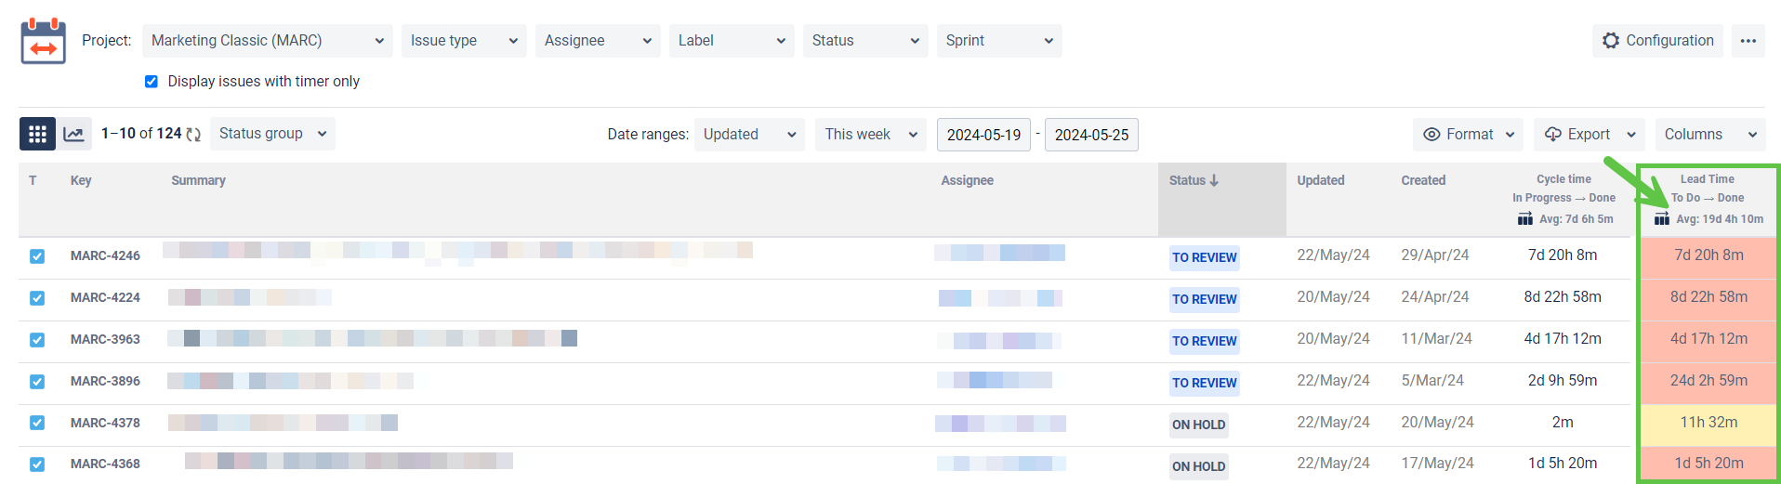
Task: Click the yellow 11h 32m lead time cell
Action: pos(1708,423)
